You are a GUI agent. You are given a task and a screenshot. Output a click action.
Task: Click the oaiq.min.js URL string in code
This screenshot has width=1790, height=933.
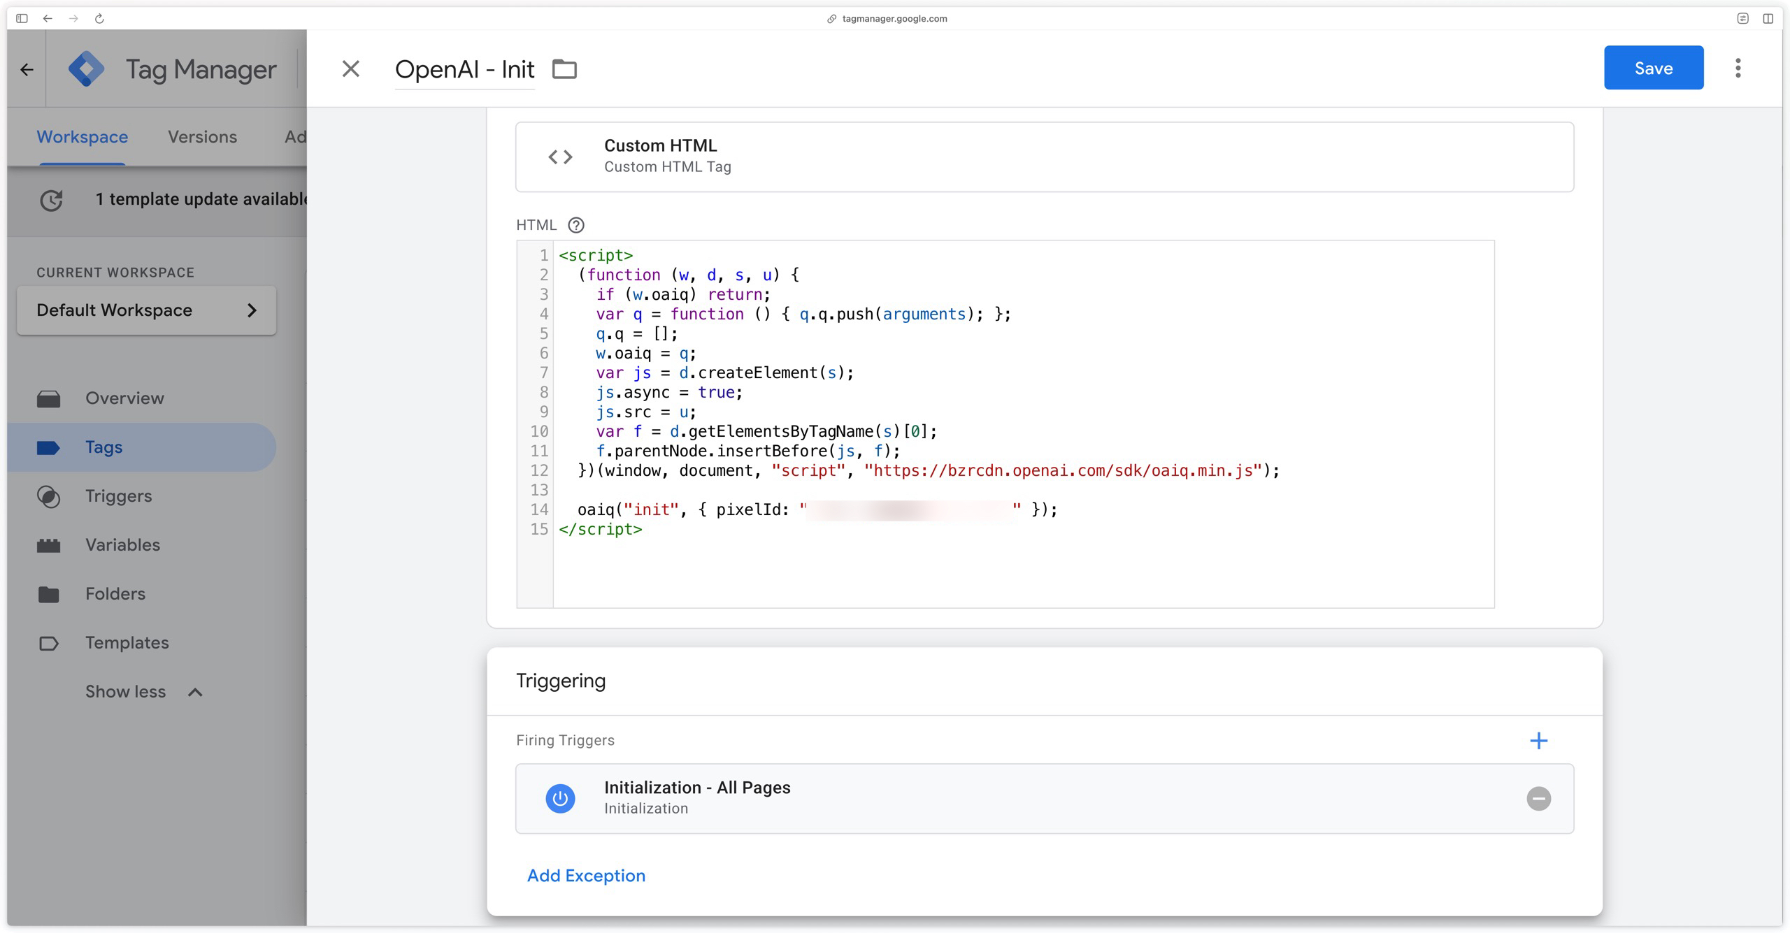[x=1063, y=471]
